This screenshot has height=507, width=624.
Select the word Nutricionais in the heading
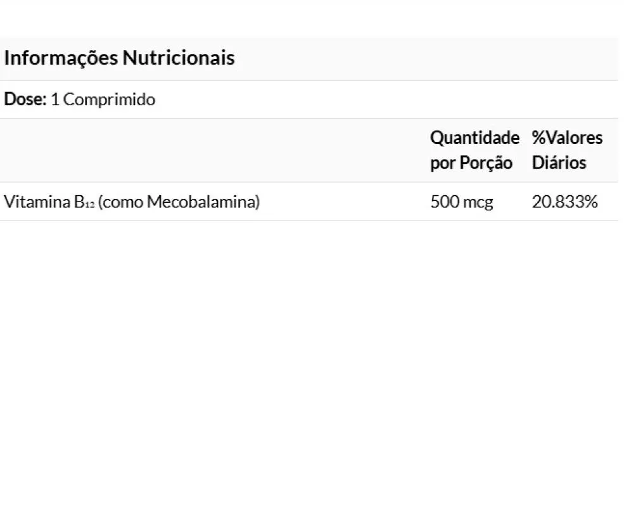pos(178,57)
